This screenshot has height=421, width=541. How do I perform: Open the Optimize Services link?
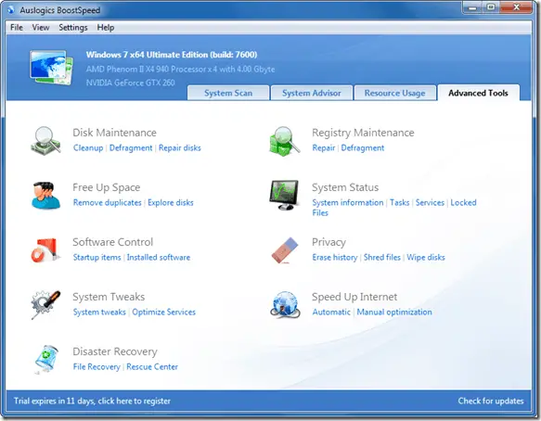(164, 313)
